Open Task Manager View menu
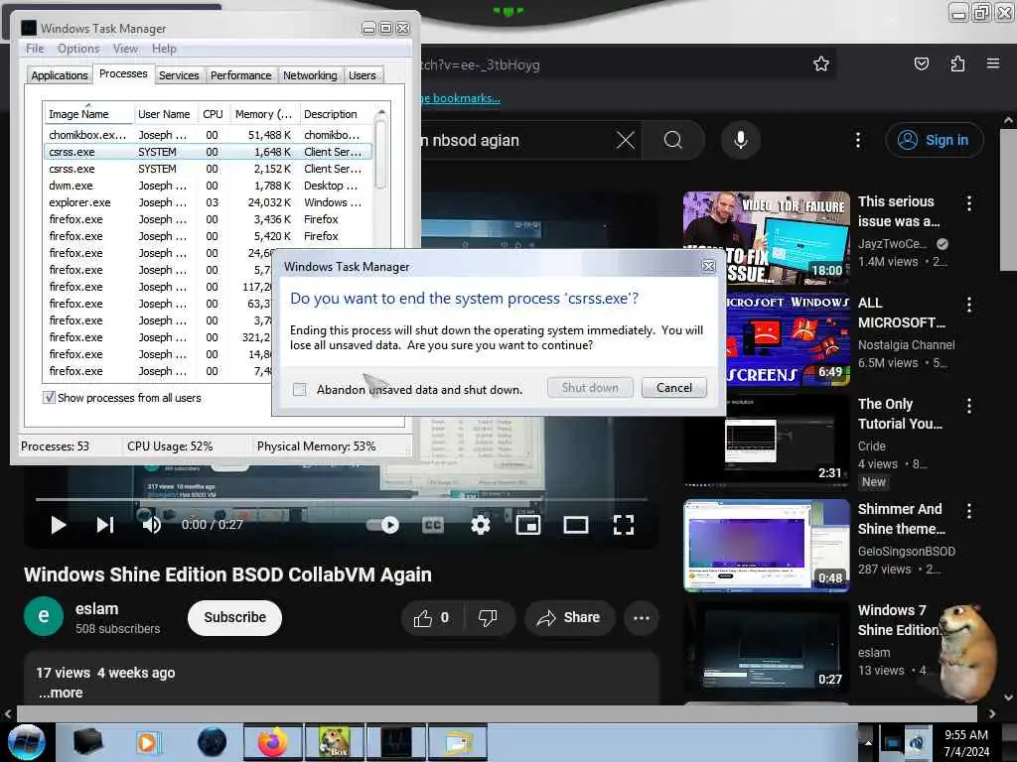Viewport: 1017px width, 762px height. pos(125,49)
